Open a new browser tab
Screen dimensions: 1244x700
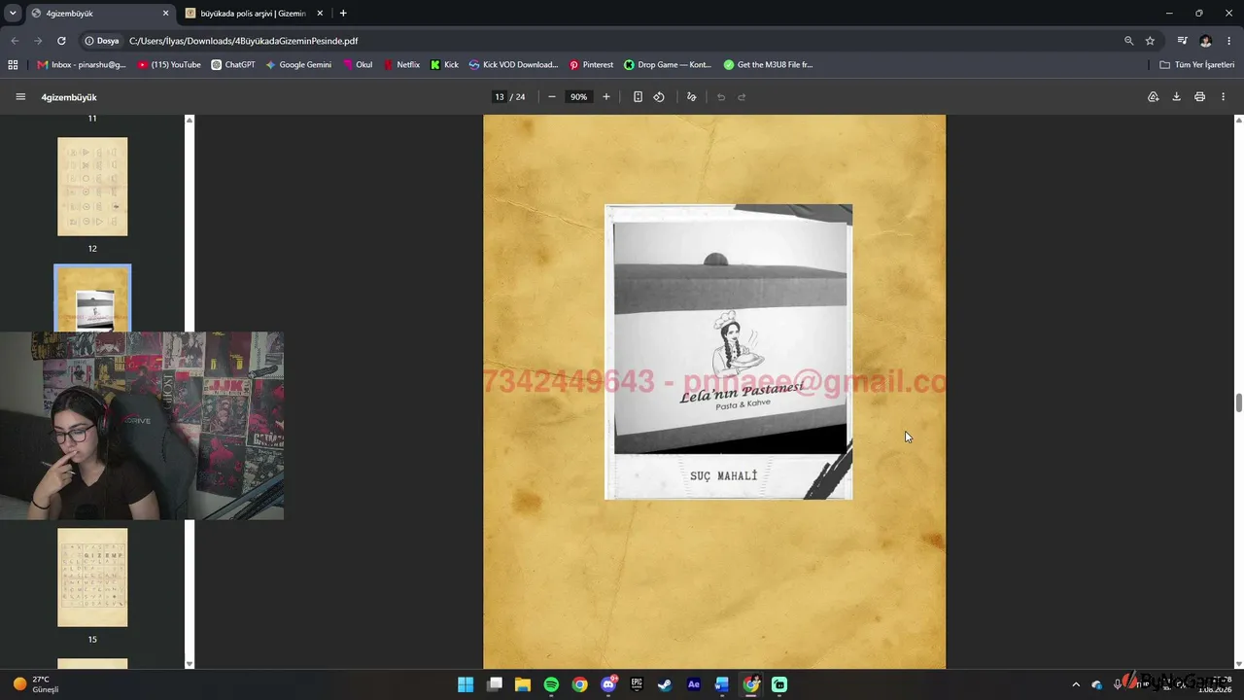343,14
